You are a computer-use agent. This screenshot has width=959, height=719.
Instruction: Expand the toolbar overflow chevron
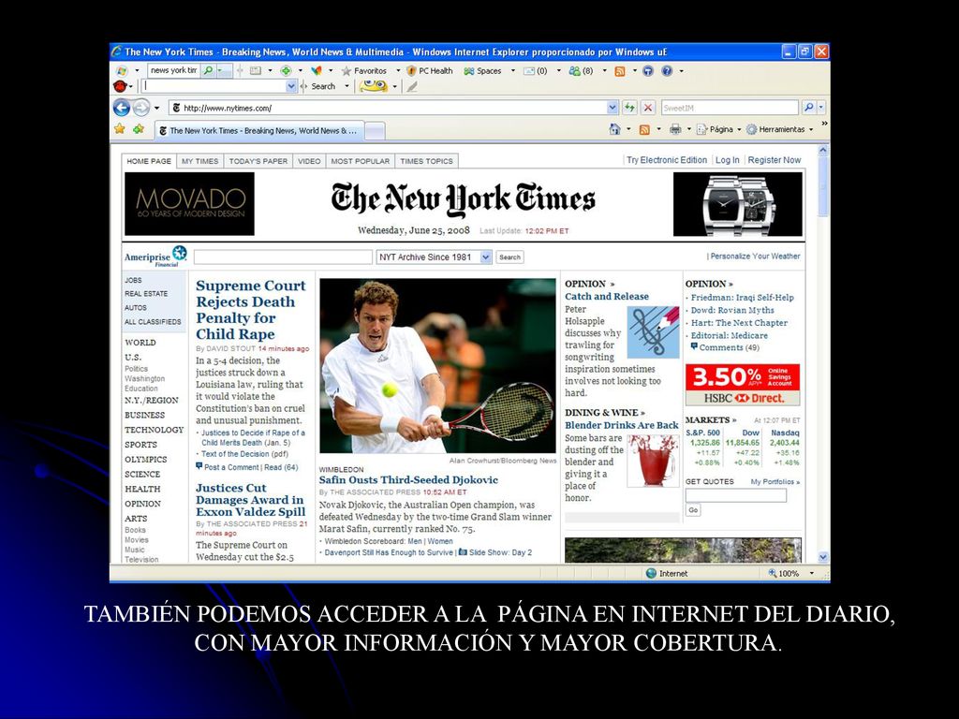(x=824, y=124)
